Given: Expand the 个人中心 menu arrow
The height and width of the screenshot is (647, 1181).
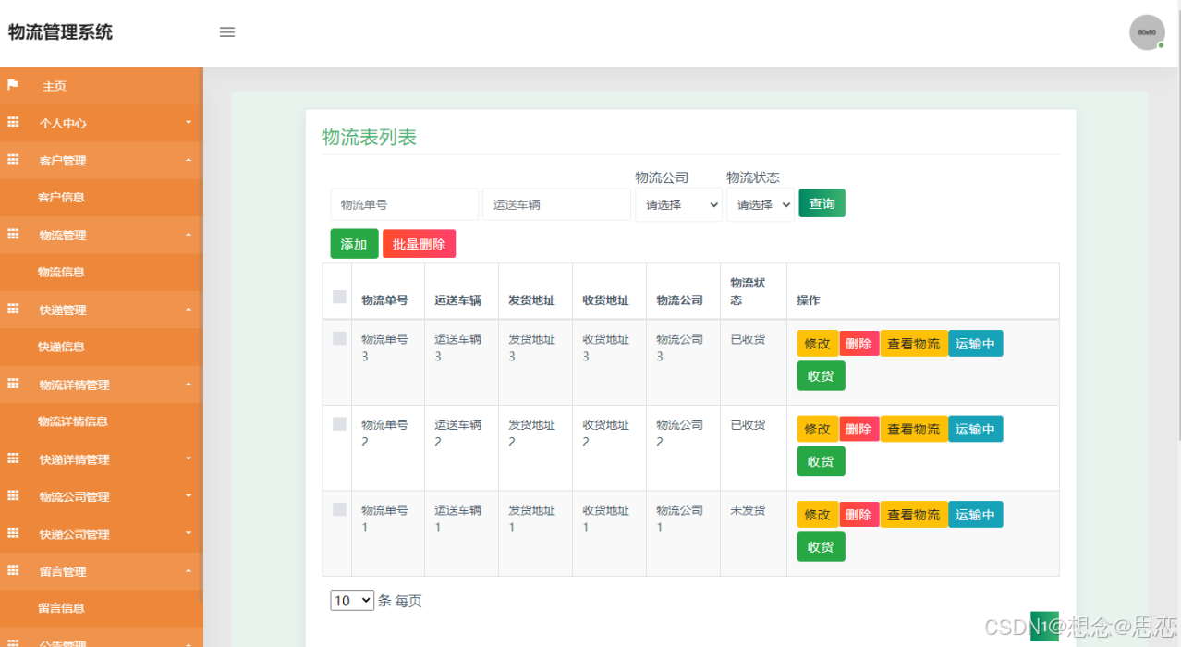Looking at the screenshot, I should pyautogui.click(x=189, y=122).
